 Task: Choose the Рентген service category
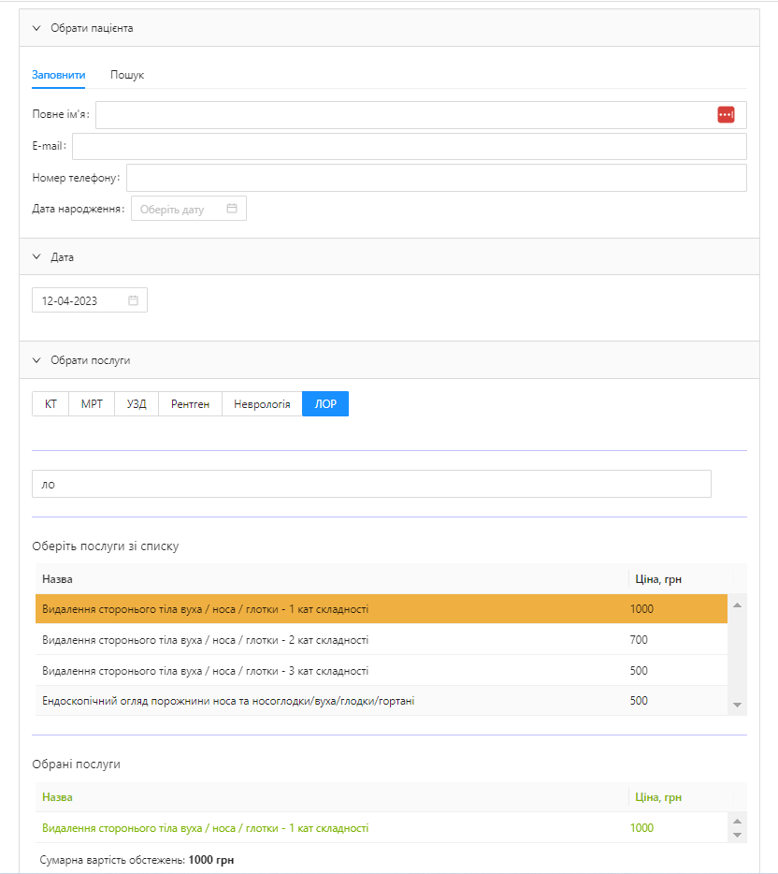coord(190,404)
